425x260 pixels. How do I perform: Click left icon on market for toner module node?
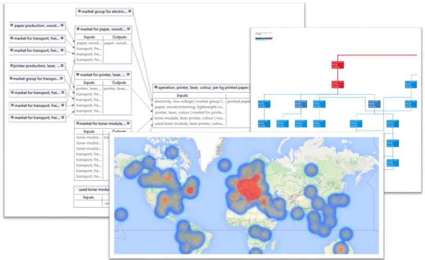pos(78,123)
